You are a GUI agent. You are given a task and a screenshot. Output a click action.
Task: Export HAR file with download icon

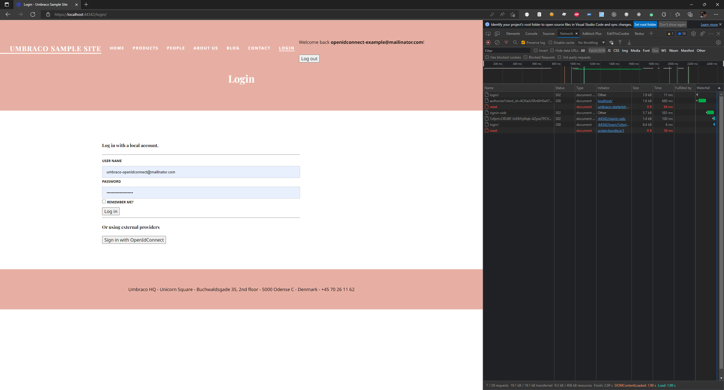(629, 42)
